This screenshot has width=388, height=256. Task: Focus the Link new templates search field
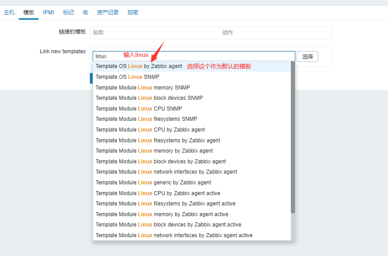(x=194, y=56)
